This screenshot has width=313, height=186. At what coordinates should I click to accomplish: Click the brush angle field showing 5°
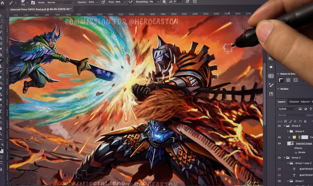pyautogui.click(x=178, y=2)
